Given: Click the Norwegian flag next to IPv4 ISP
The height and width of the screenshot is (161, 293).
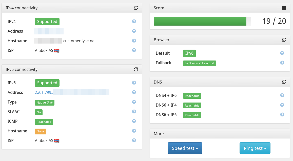Looking at the screenshot, I should (57, 51).
